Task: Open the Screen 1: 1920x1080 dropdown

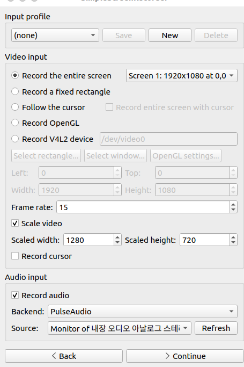Action: coord(182,76)
